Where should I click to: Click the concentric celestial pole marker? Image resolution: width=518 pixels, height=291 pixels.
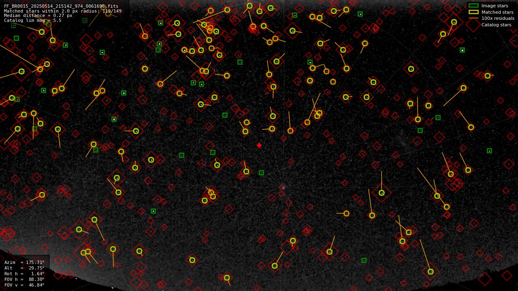tap(283, 188)
